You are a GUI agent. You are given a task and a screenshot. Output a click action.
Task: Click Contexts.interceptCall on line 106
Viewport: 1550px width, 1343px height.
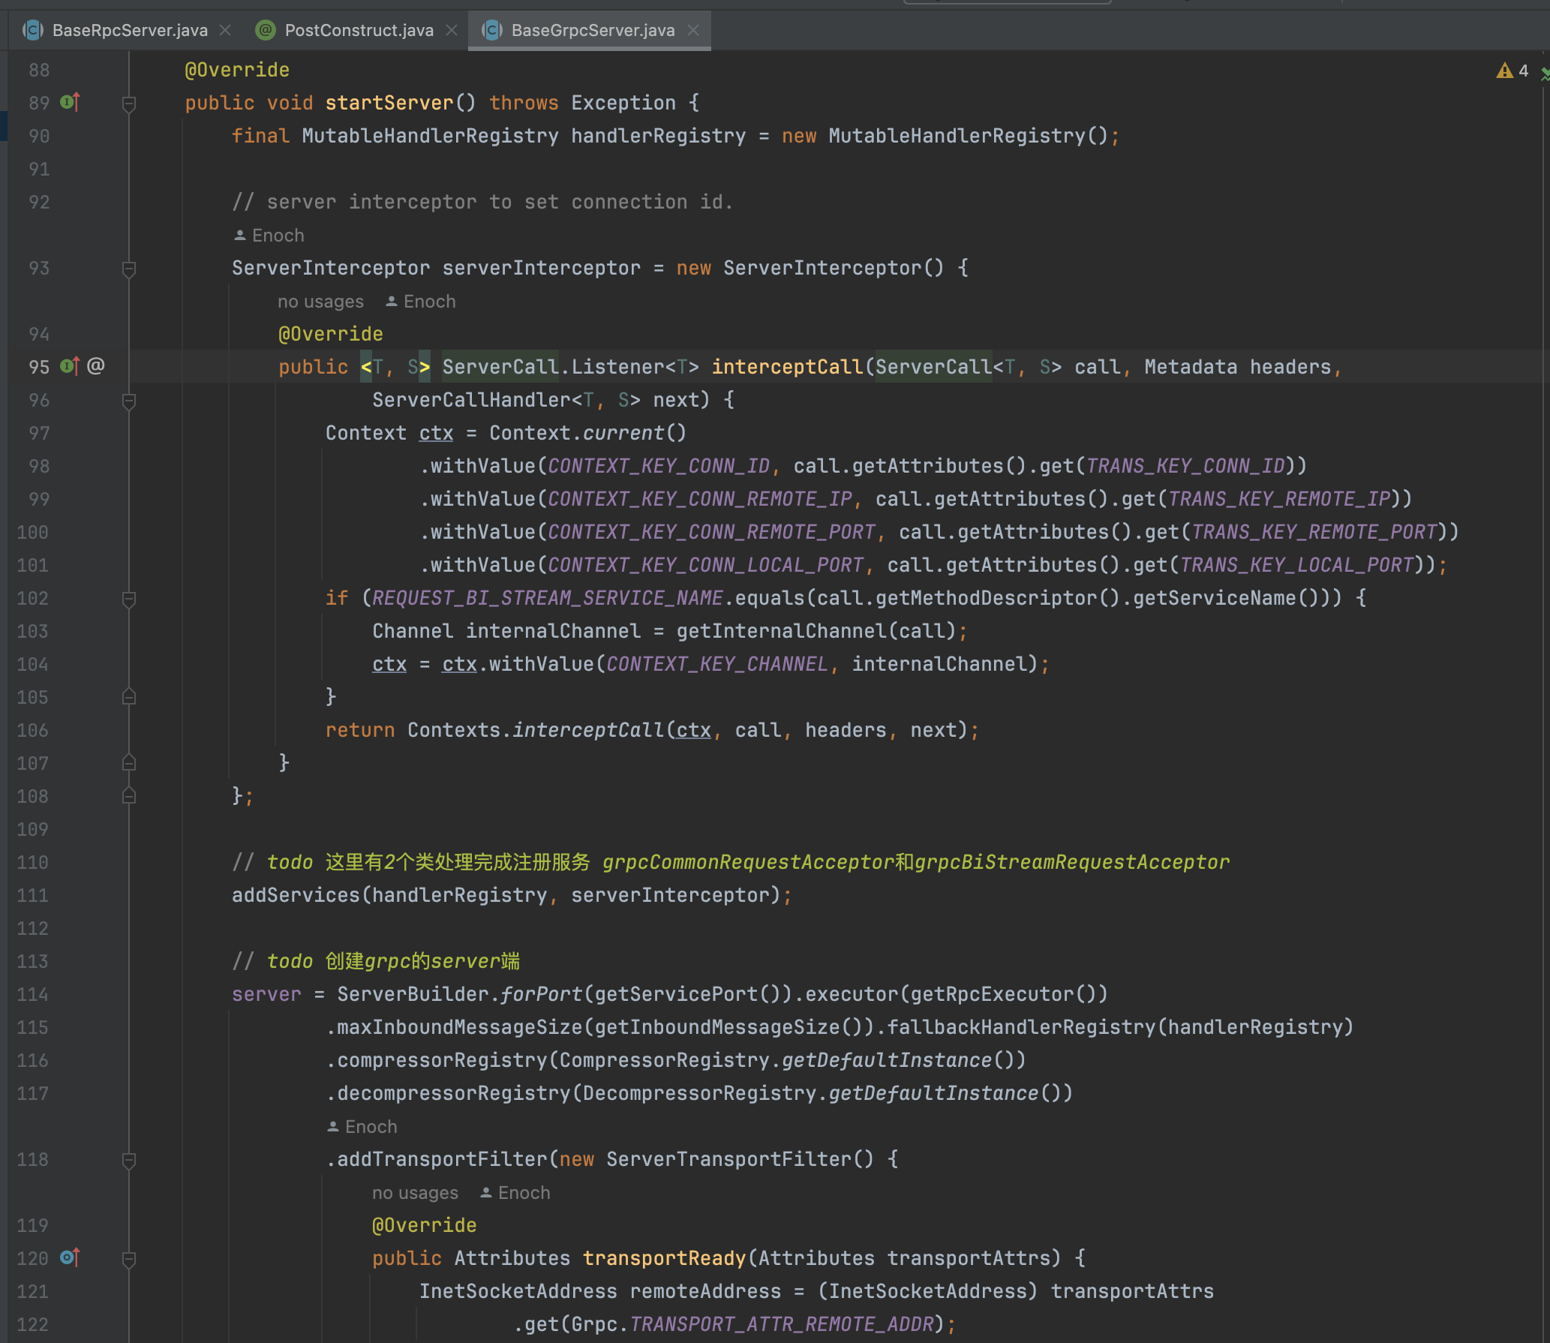point(536,730)
